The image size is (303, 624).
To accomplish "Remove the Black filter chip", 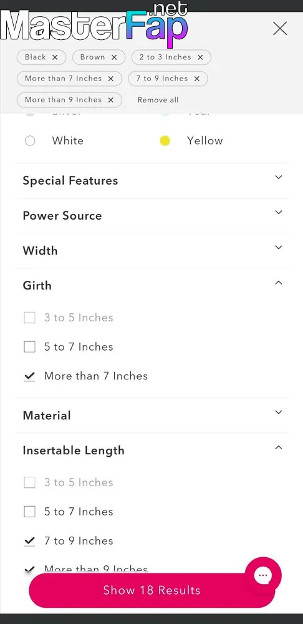I will (55, 57).
